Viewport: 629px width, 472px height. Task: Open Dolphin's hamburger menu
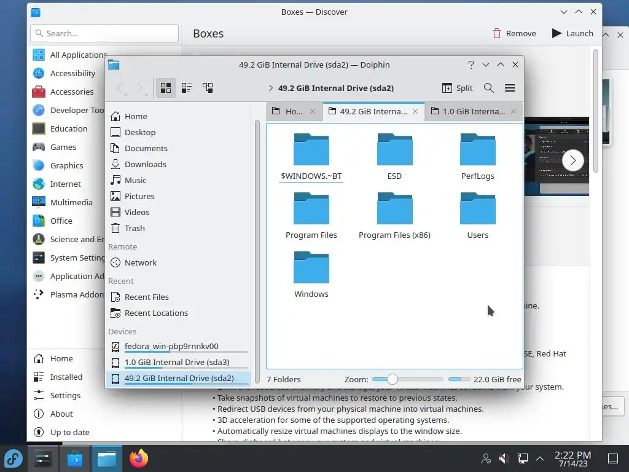coord(509,88)
